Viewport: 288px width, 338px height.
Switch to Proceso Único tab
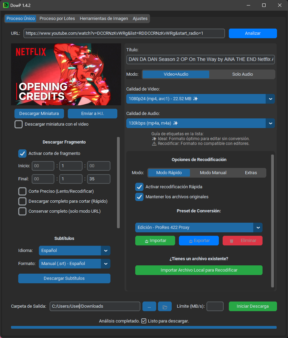pos(21,19)
